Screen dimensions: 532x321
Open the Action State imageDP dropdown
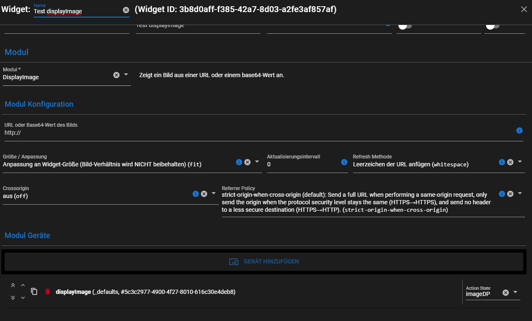(515, 292)
